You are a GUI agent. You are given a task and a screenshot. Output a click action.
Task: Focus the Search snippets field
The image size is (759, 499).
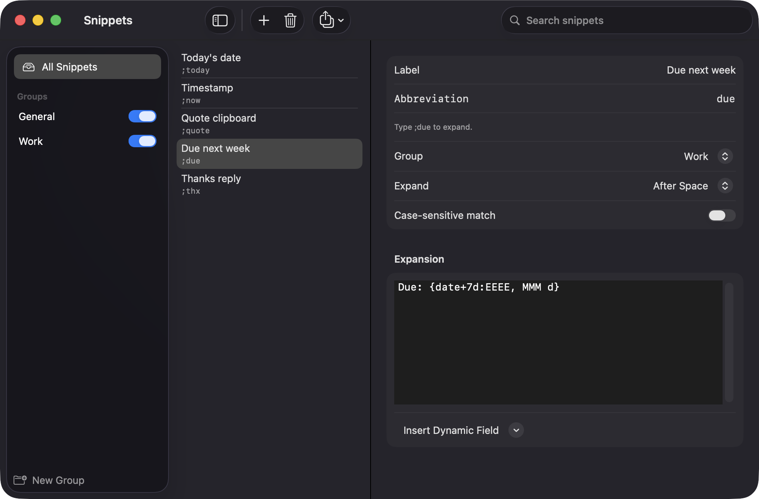pyautogui.click(x=627, y=21)
